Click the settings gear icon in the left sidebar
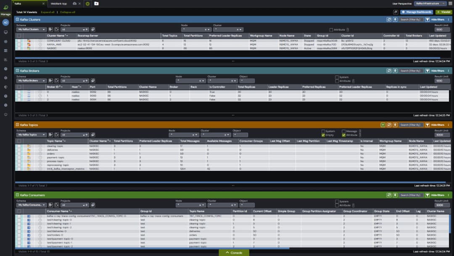The height and width of the screenshot is (256, 454). click(x=5, y=78)
